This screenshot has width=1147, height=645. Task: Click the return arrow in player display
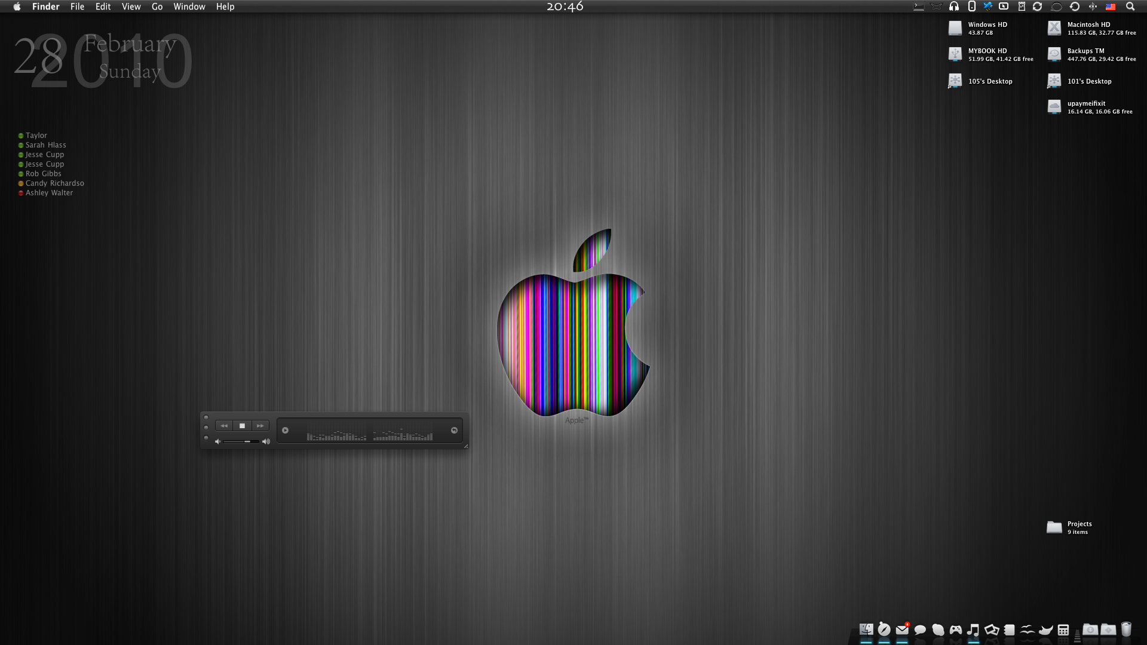point(454,430)
